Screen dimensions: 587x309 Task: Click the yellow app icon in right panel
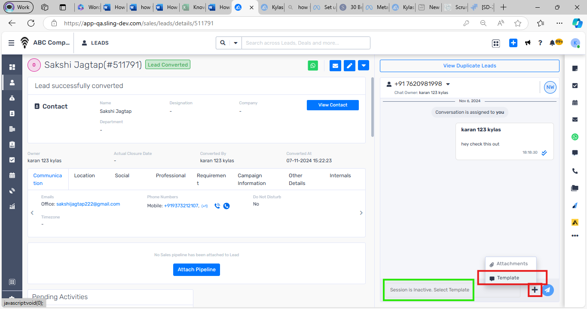tap(575, 222)
